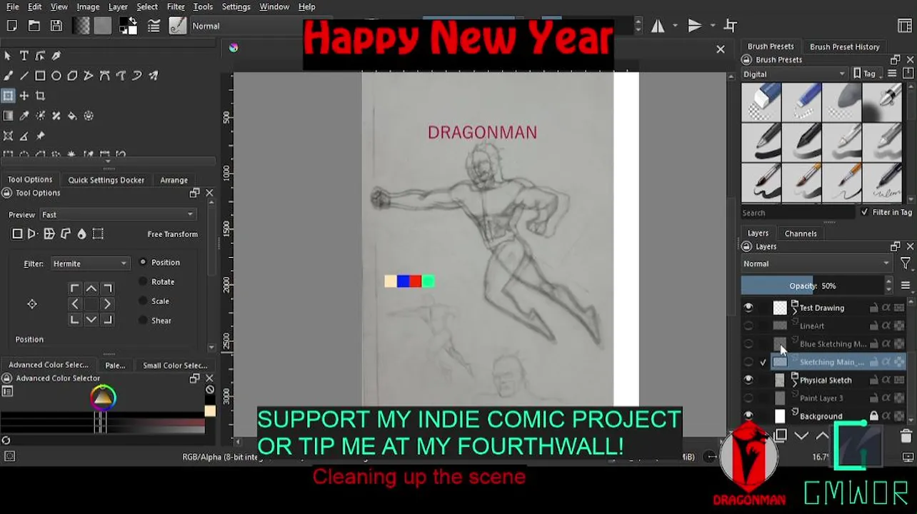The width and height of the screenshot is (917, 514).
Task: Click the color wheel in color selector
Action: click(x=103, y=398)
